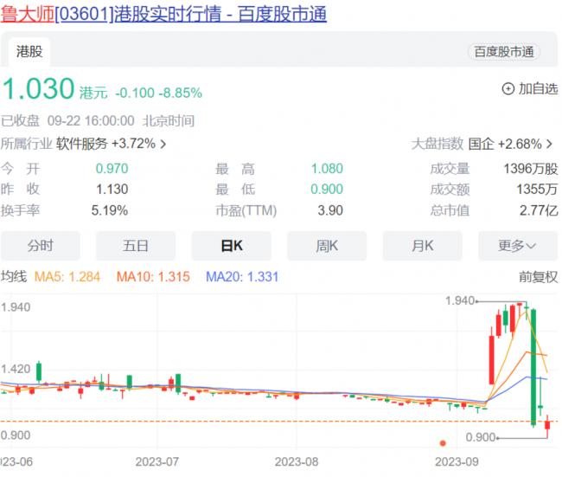Click the large green candlestick in September
Screen dimensions: 562x477
point(533,367)
